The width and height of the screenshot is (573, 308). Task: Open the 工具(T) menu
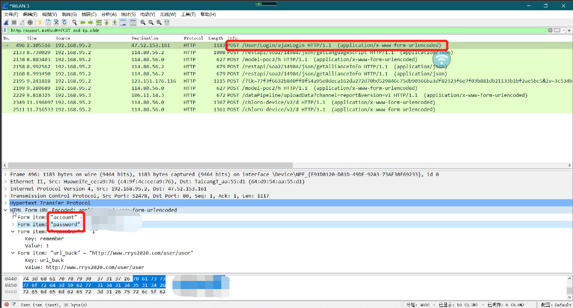[x=188, y=14]
